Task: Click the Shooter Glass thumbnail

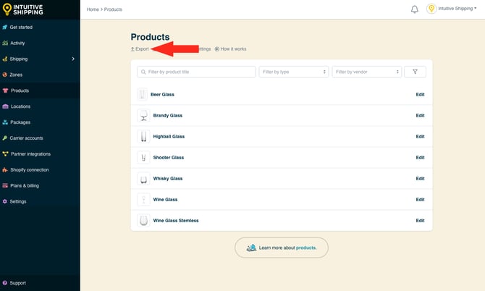Action: pos(143,157)
